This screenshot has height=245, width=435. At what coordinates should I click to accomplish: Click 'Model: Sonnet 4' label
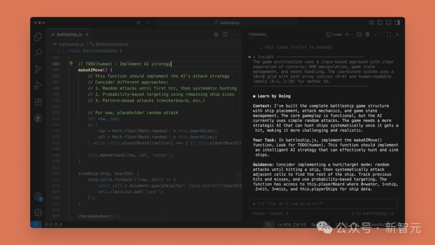coord(271,214)
